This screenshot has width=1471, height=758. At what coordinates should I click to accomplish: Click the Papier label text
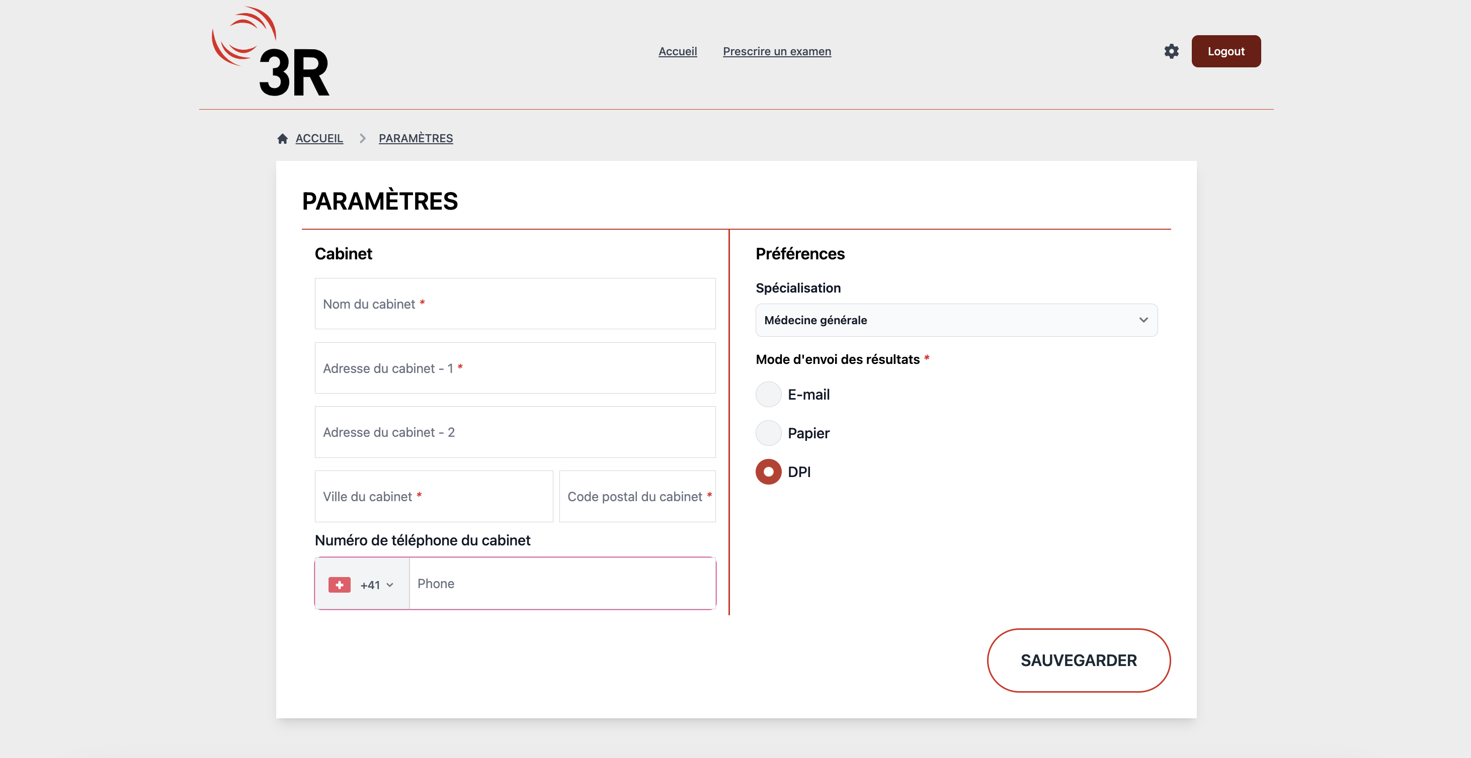click(x=808, y=433)
